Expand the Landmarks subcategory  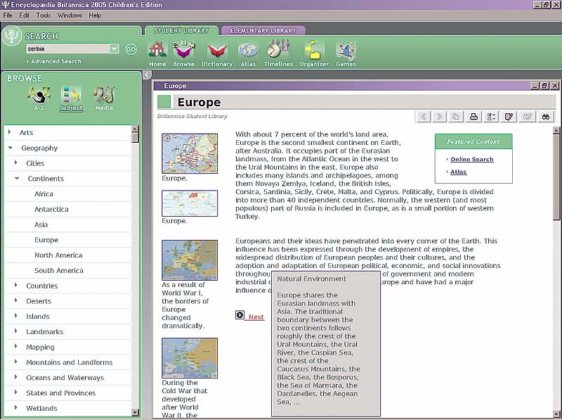(x=15, y=331)
